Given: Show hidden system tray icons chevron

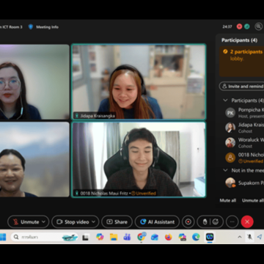Looking at the screenshot, I should point(240,237).
